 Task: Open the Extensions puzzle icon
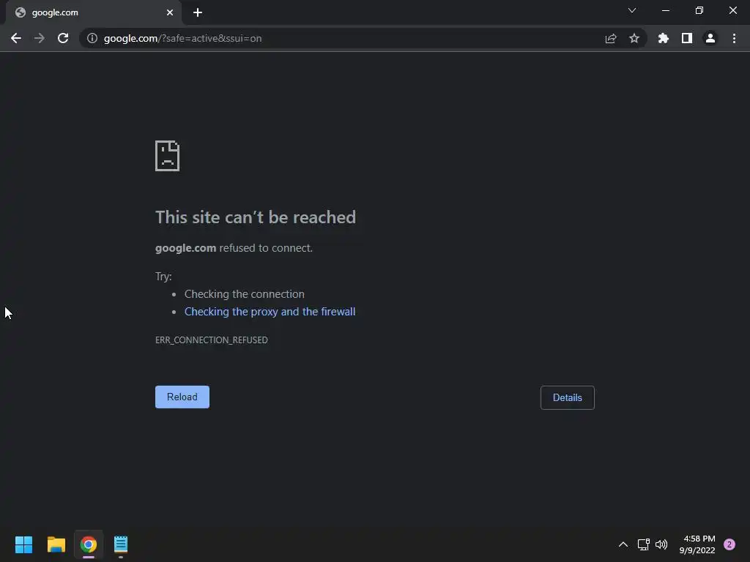[x=663, y=38]
